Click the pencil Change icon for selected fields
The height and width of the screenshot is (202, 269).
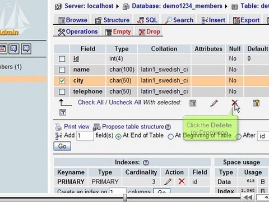[214, 103]
